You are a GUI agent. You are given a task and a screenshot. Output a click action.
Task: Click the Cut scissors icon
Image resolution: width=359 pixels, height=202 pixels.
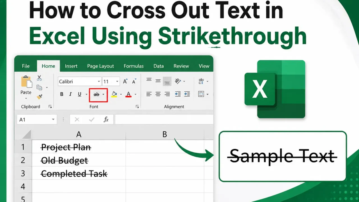point(39,78)
